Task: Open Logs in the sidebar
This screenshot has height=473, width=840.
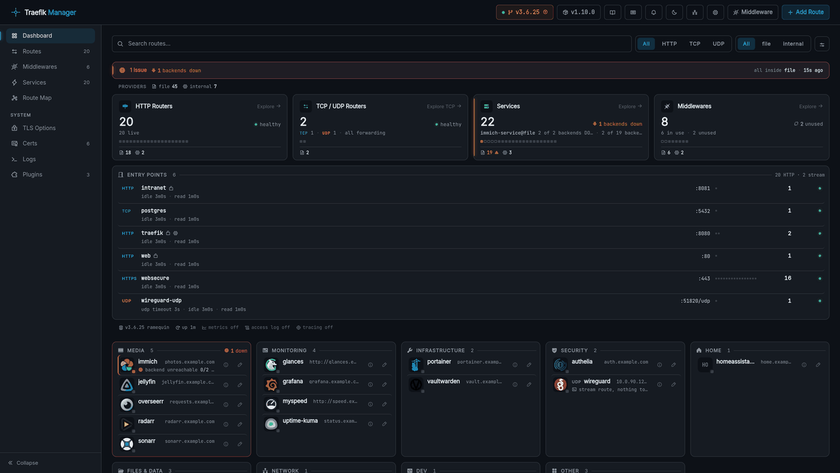Action: tap(51, 159)
